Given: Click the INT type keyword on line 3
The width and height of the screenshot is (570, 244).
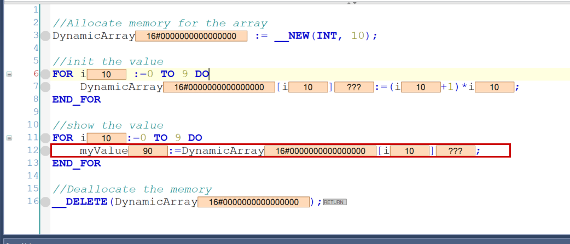Looking at the screenshot, I should 327,36.
